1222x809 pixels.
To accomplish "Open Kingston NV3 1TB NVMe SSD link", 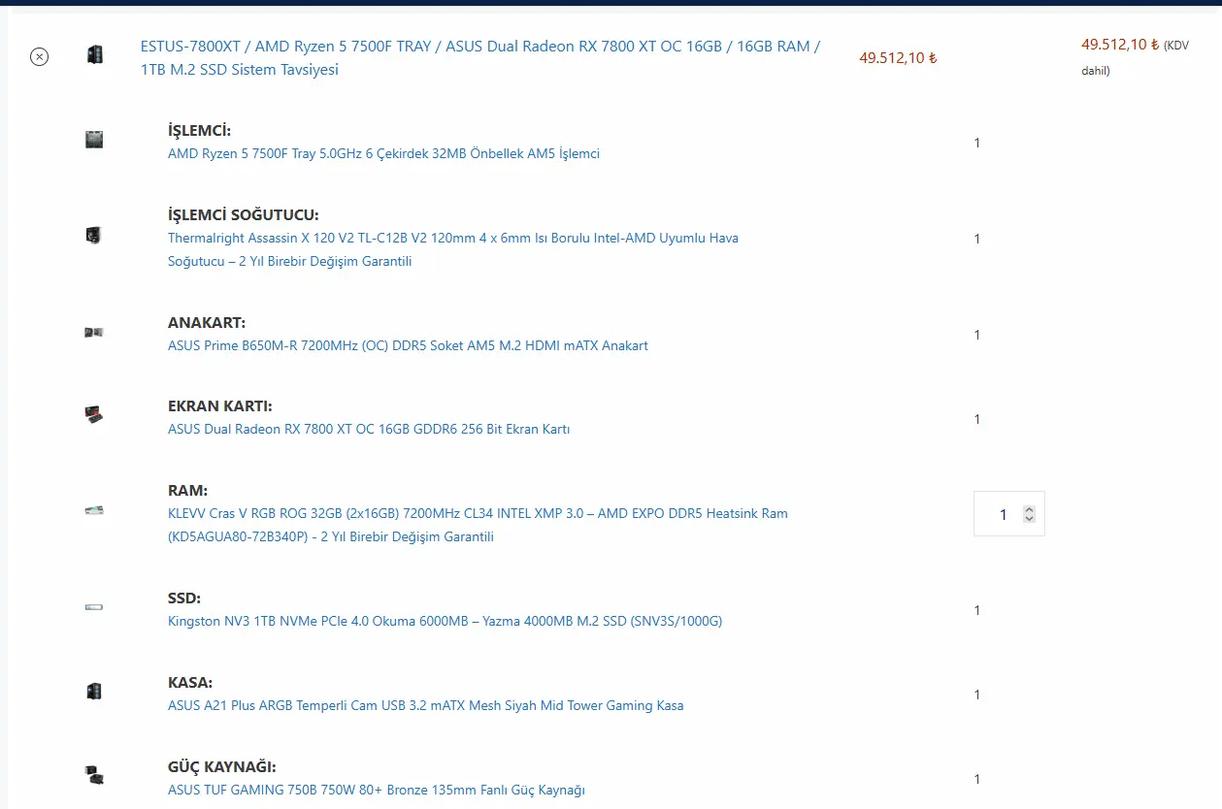I will 445,621.
